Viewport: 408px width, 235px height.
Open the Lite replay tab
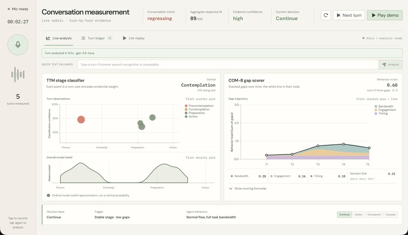134,38
